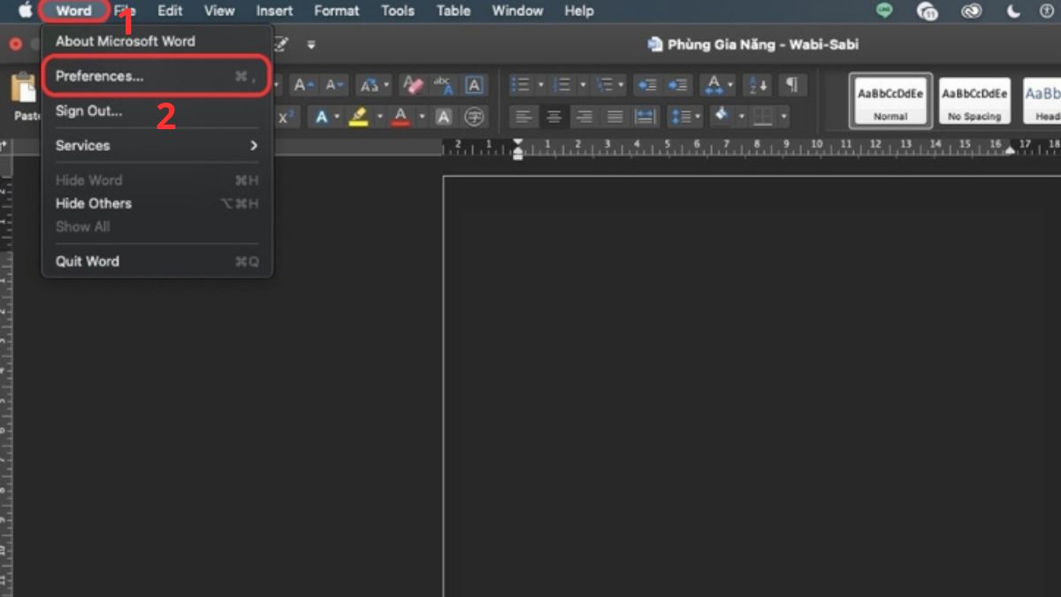Apply superscript with the x² icon
The height and width of the screenshot is (597, 1061).
pyautogui.click(x=286, y=117)
